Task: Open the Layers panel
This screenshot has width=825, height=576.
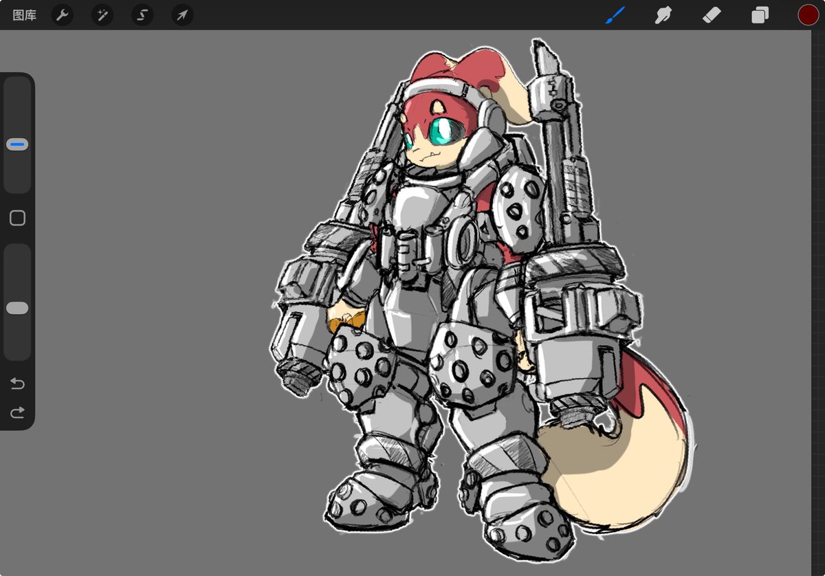Action: click(760, 15)
